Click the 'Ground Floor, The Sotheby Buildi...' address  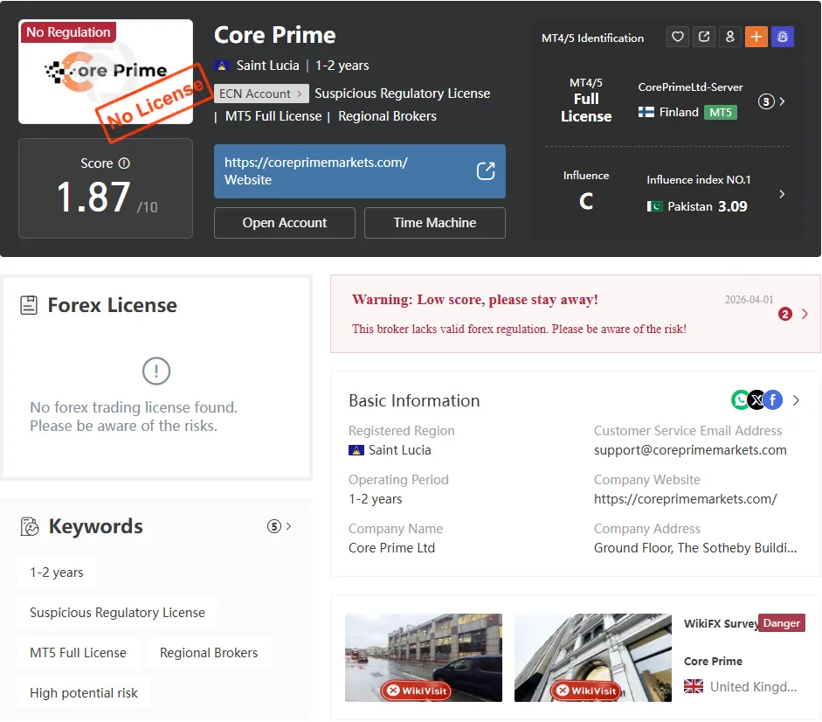tap(695, 548)
